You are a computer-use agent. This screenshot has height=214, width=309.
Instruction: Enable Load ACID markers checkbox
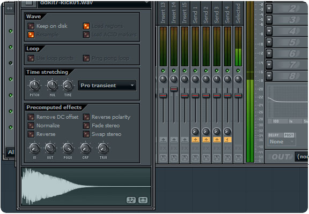click(x=86, y=35)
